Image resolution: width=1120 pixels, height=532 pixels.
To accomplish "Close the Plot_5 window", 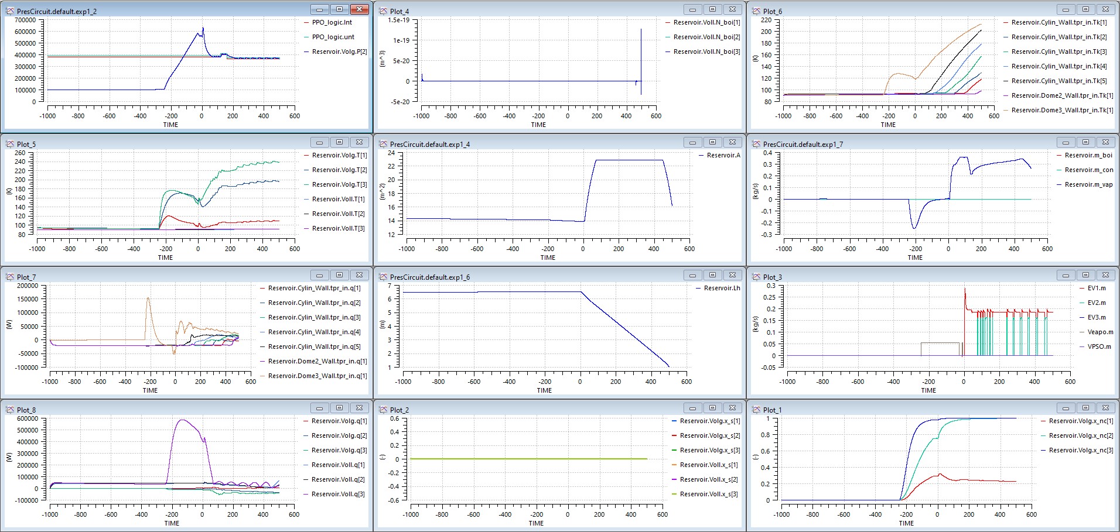I will (x=359, y=142).
